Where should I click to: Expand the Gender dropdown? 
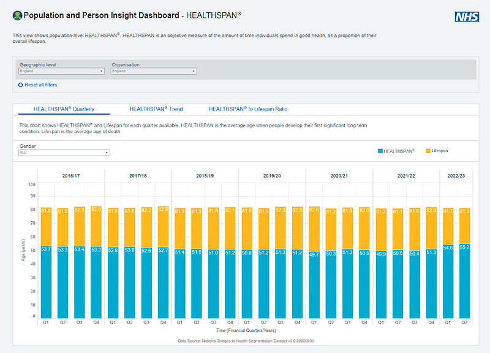point(64,153)
